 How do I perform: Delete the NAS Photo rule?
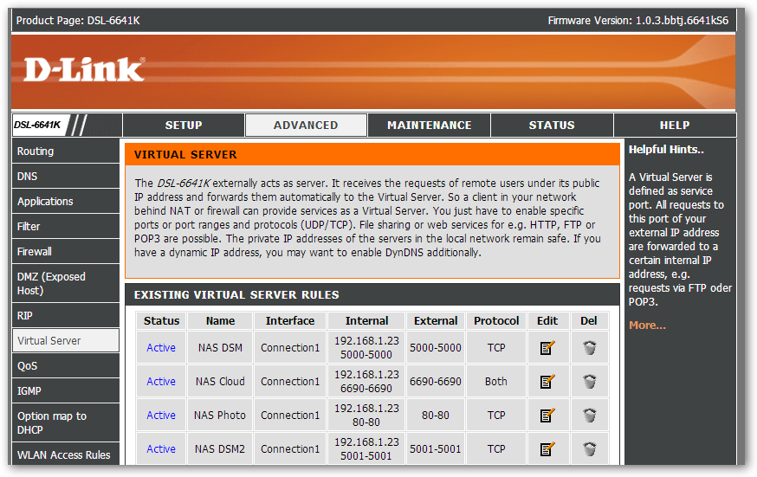pos(589,416)
